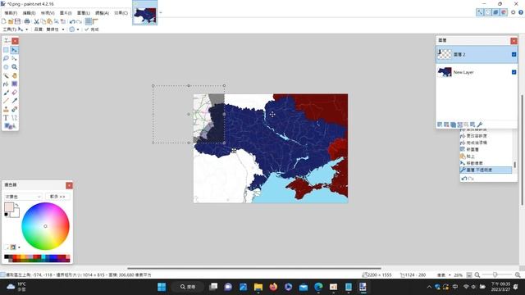Toggle the Colors window button

(x=504, y=12)
